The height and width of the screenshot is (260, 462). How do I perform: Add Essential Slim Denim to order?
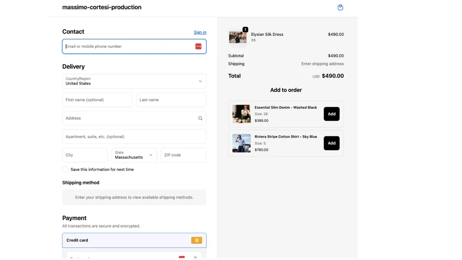pos(331,114)
